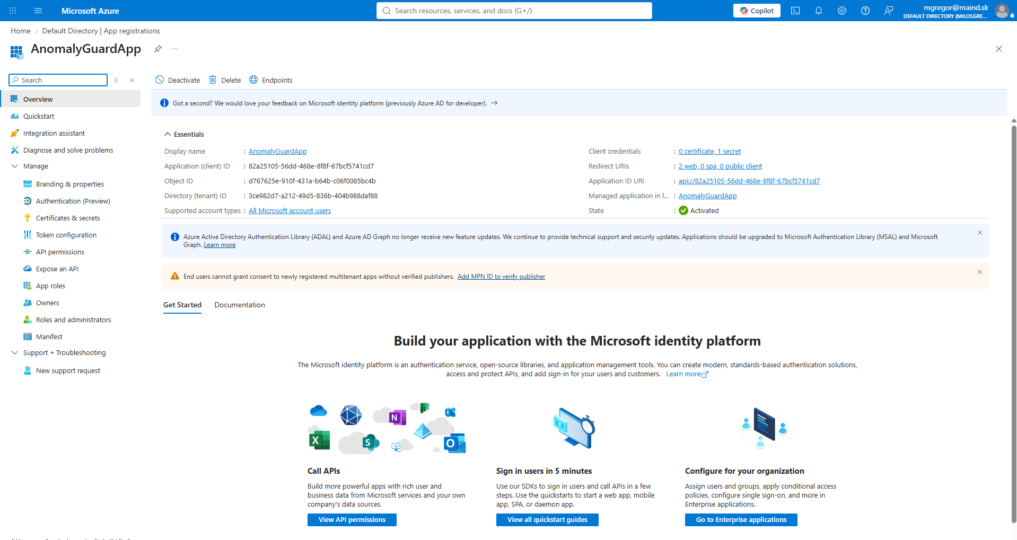This screenshot has width=1017, height=540.
Task: Open portal settings gear
Action: tap(842, 11)
